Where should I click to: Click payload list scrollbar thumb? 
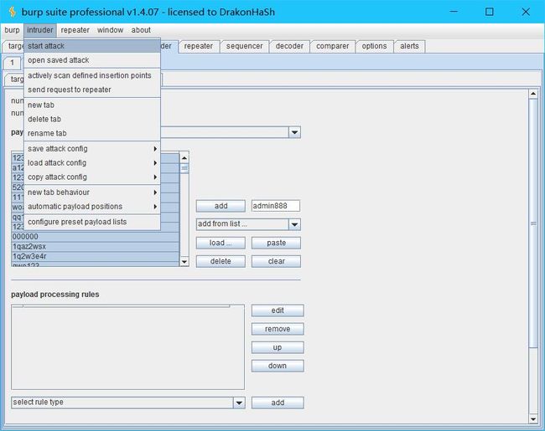coord(184,168)
